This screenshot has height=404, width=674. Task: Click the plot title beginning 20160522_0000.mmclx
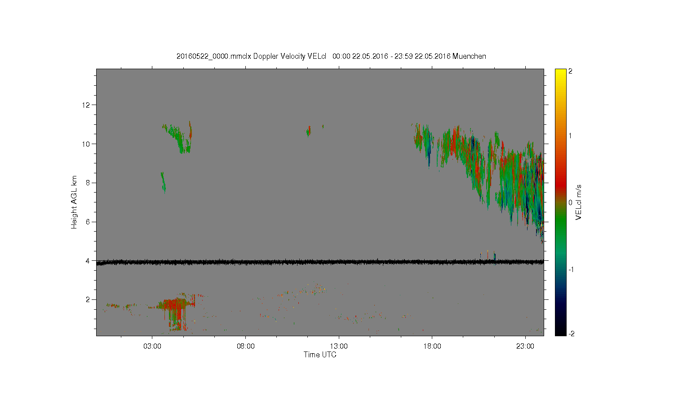click(331, 57)
